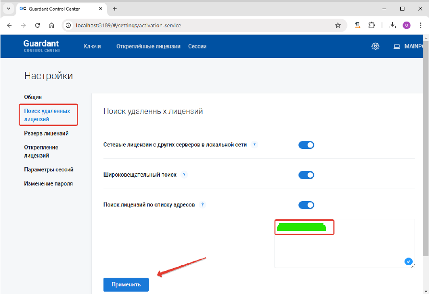This screenshot has height=294, width=429.
Task: Reload the page
Action: click(x=37, y=25)
